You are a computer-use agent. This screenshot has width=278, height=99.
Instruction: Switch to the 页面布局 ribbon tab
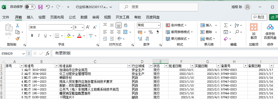click(57, 17)
